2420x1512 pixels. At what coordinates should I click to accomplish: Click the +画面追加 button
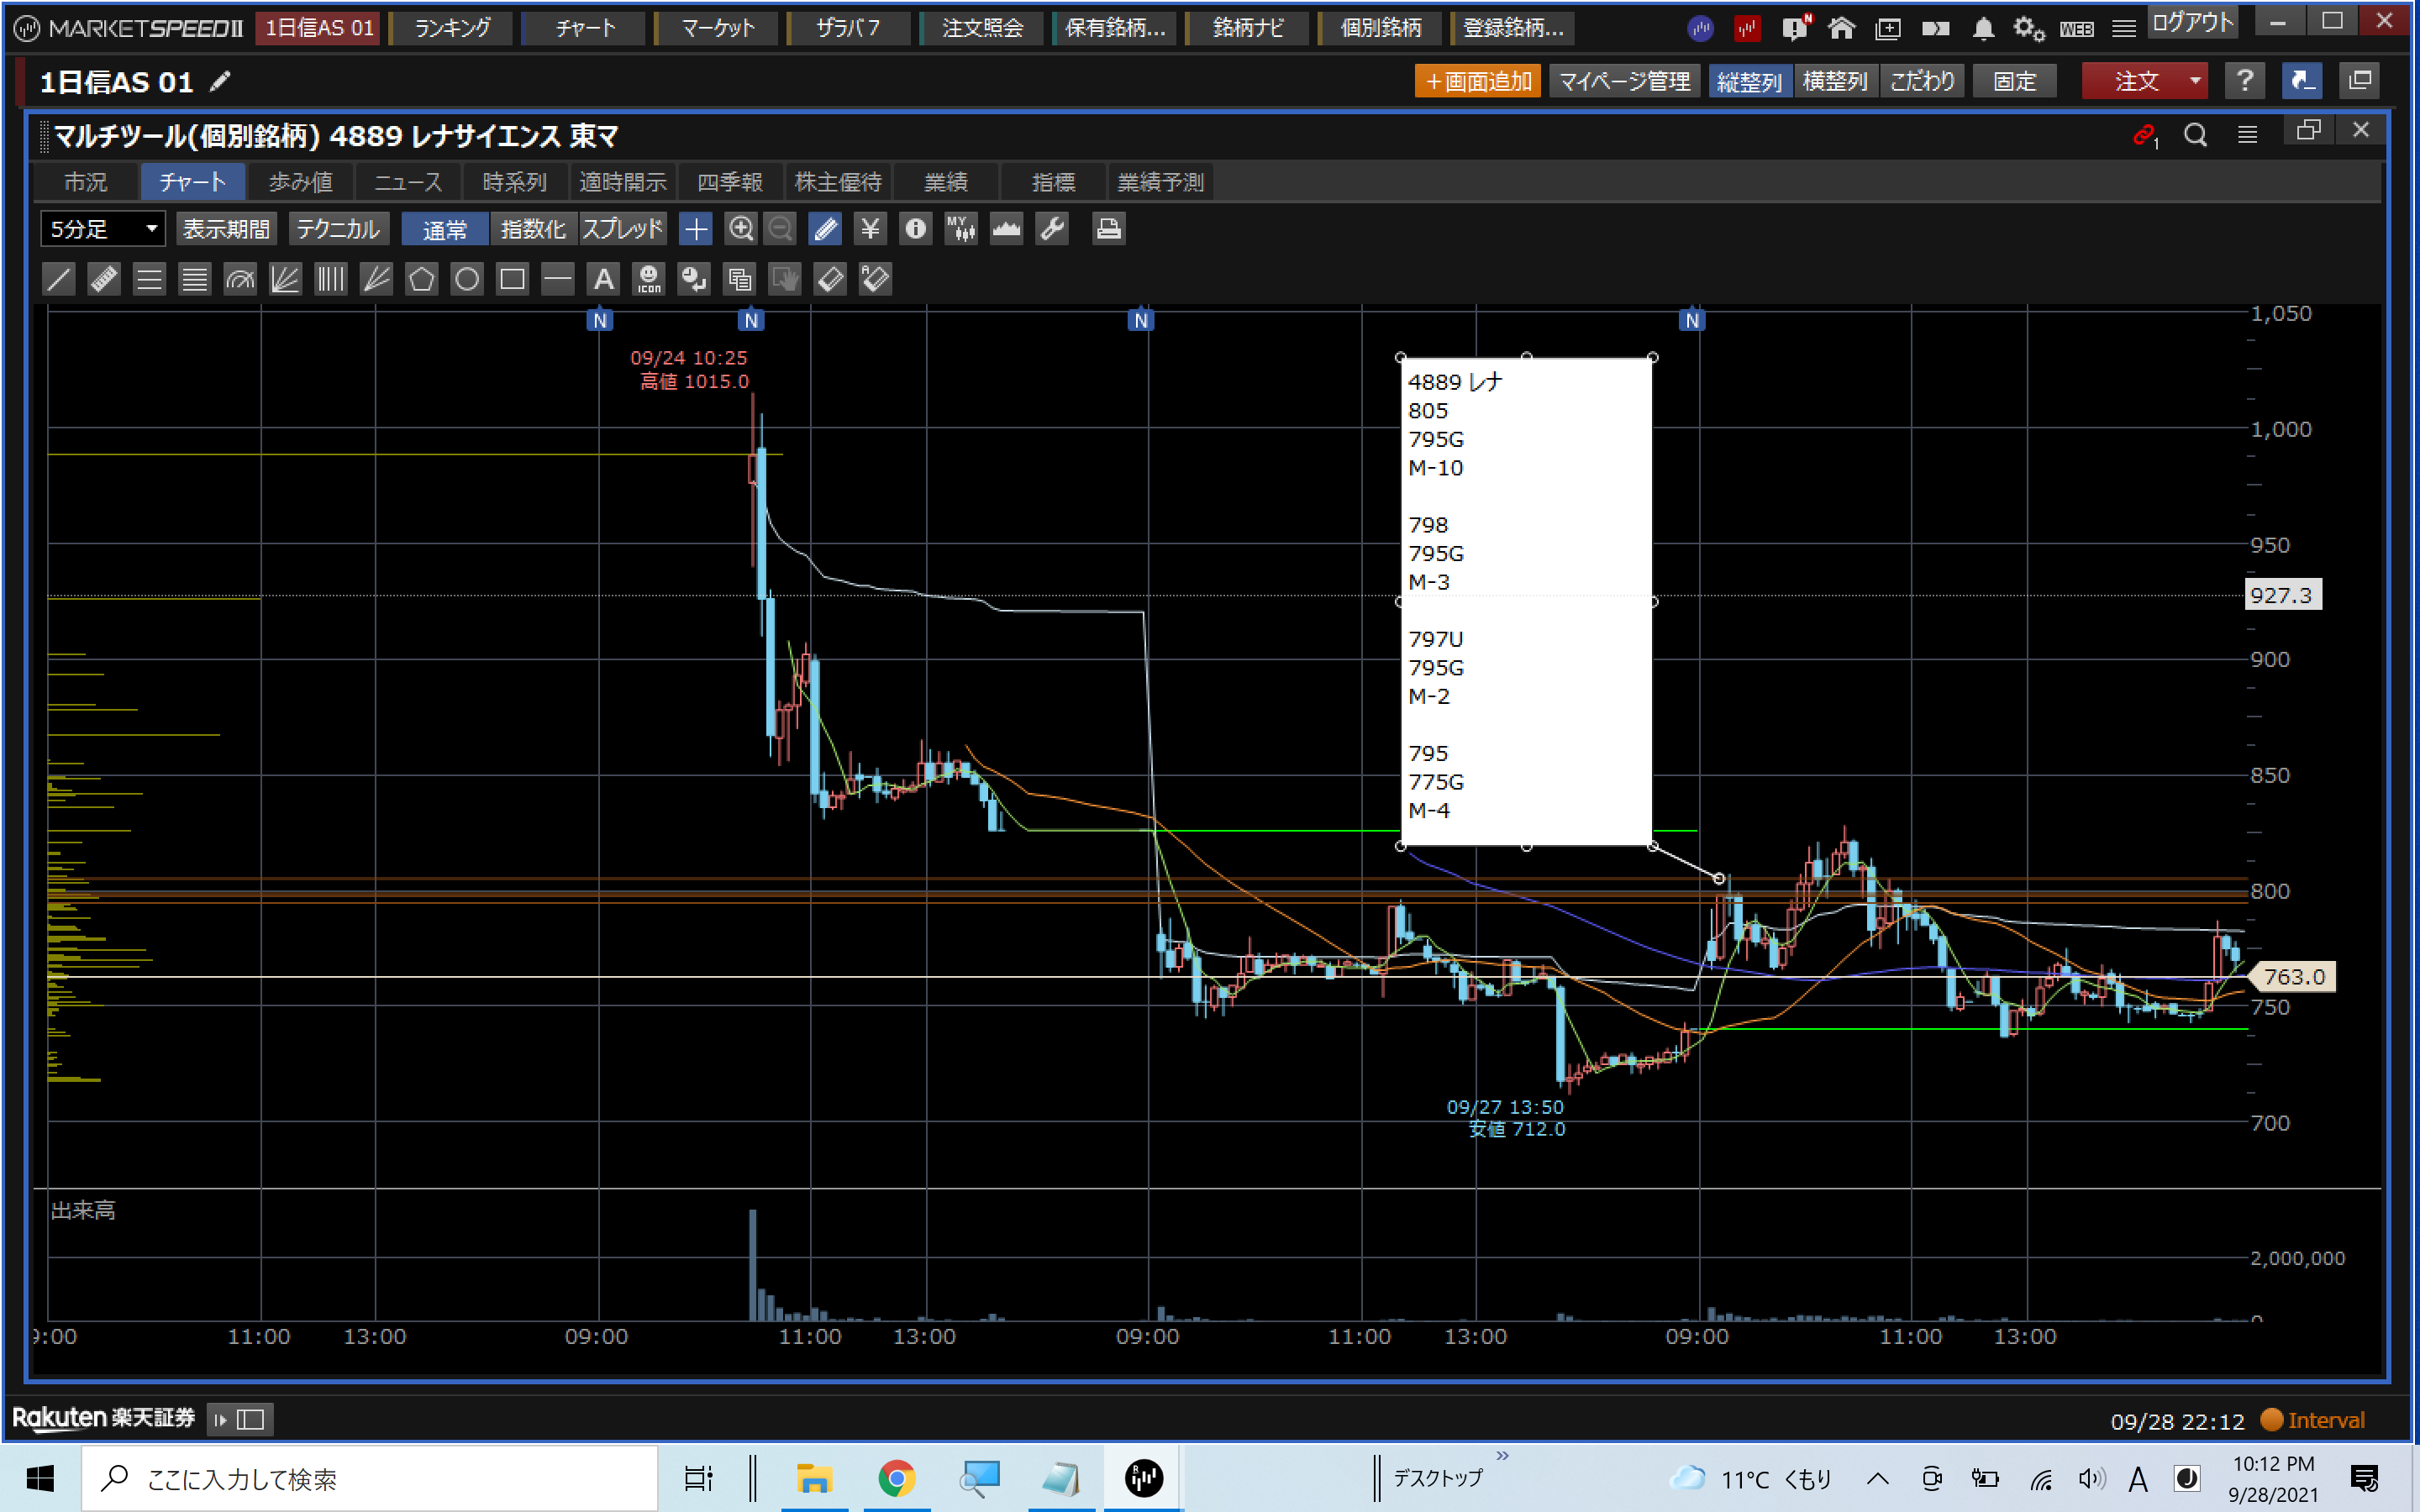[x=1477, y=81]
